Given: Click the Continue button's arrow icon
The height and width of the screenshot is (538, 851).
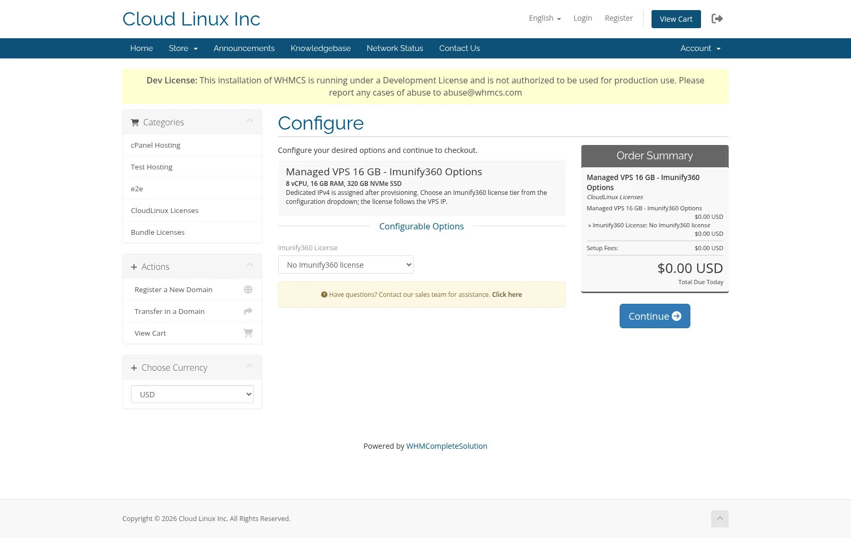Looking at the screenshot, I should 677,316.
